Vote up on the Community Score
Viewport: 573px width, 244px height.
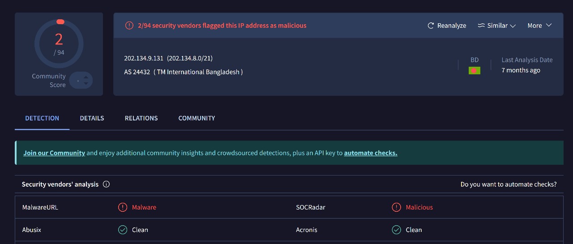coord(86,77)
